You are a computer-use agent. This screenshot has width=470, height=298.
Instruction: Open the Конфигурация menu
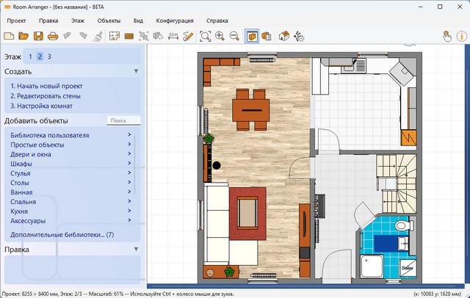pyautogui.click(x=173, y=21)
